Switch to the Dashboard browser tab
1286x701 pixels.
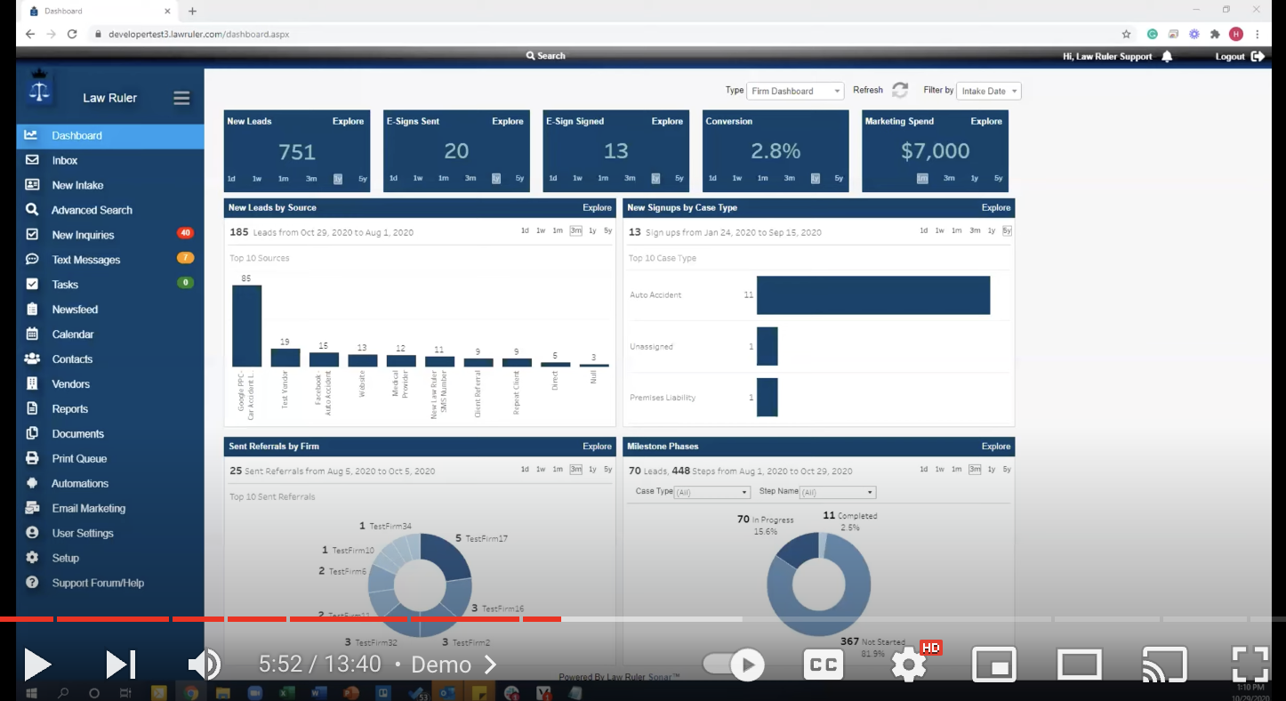pos(100,11)
